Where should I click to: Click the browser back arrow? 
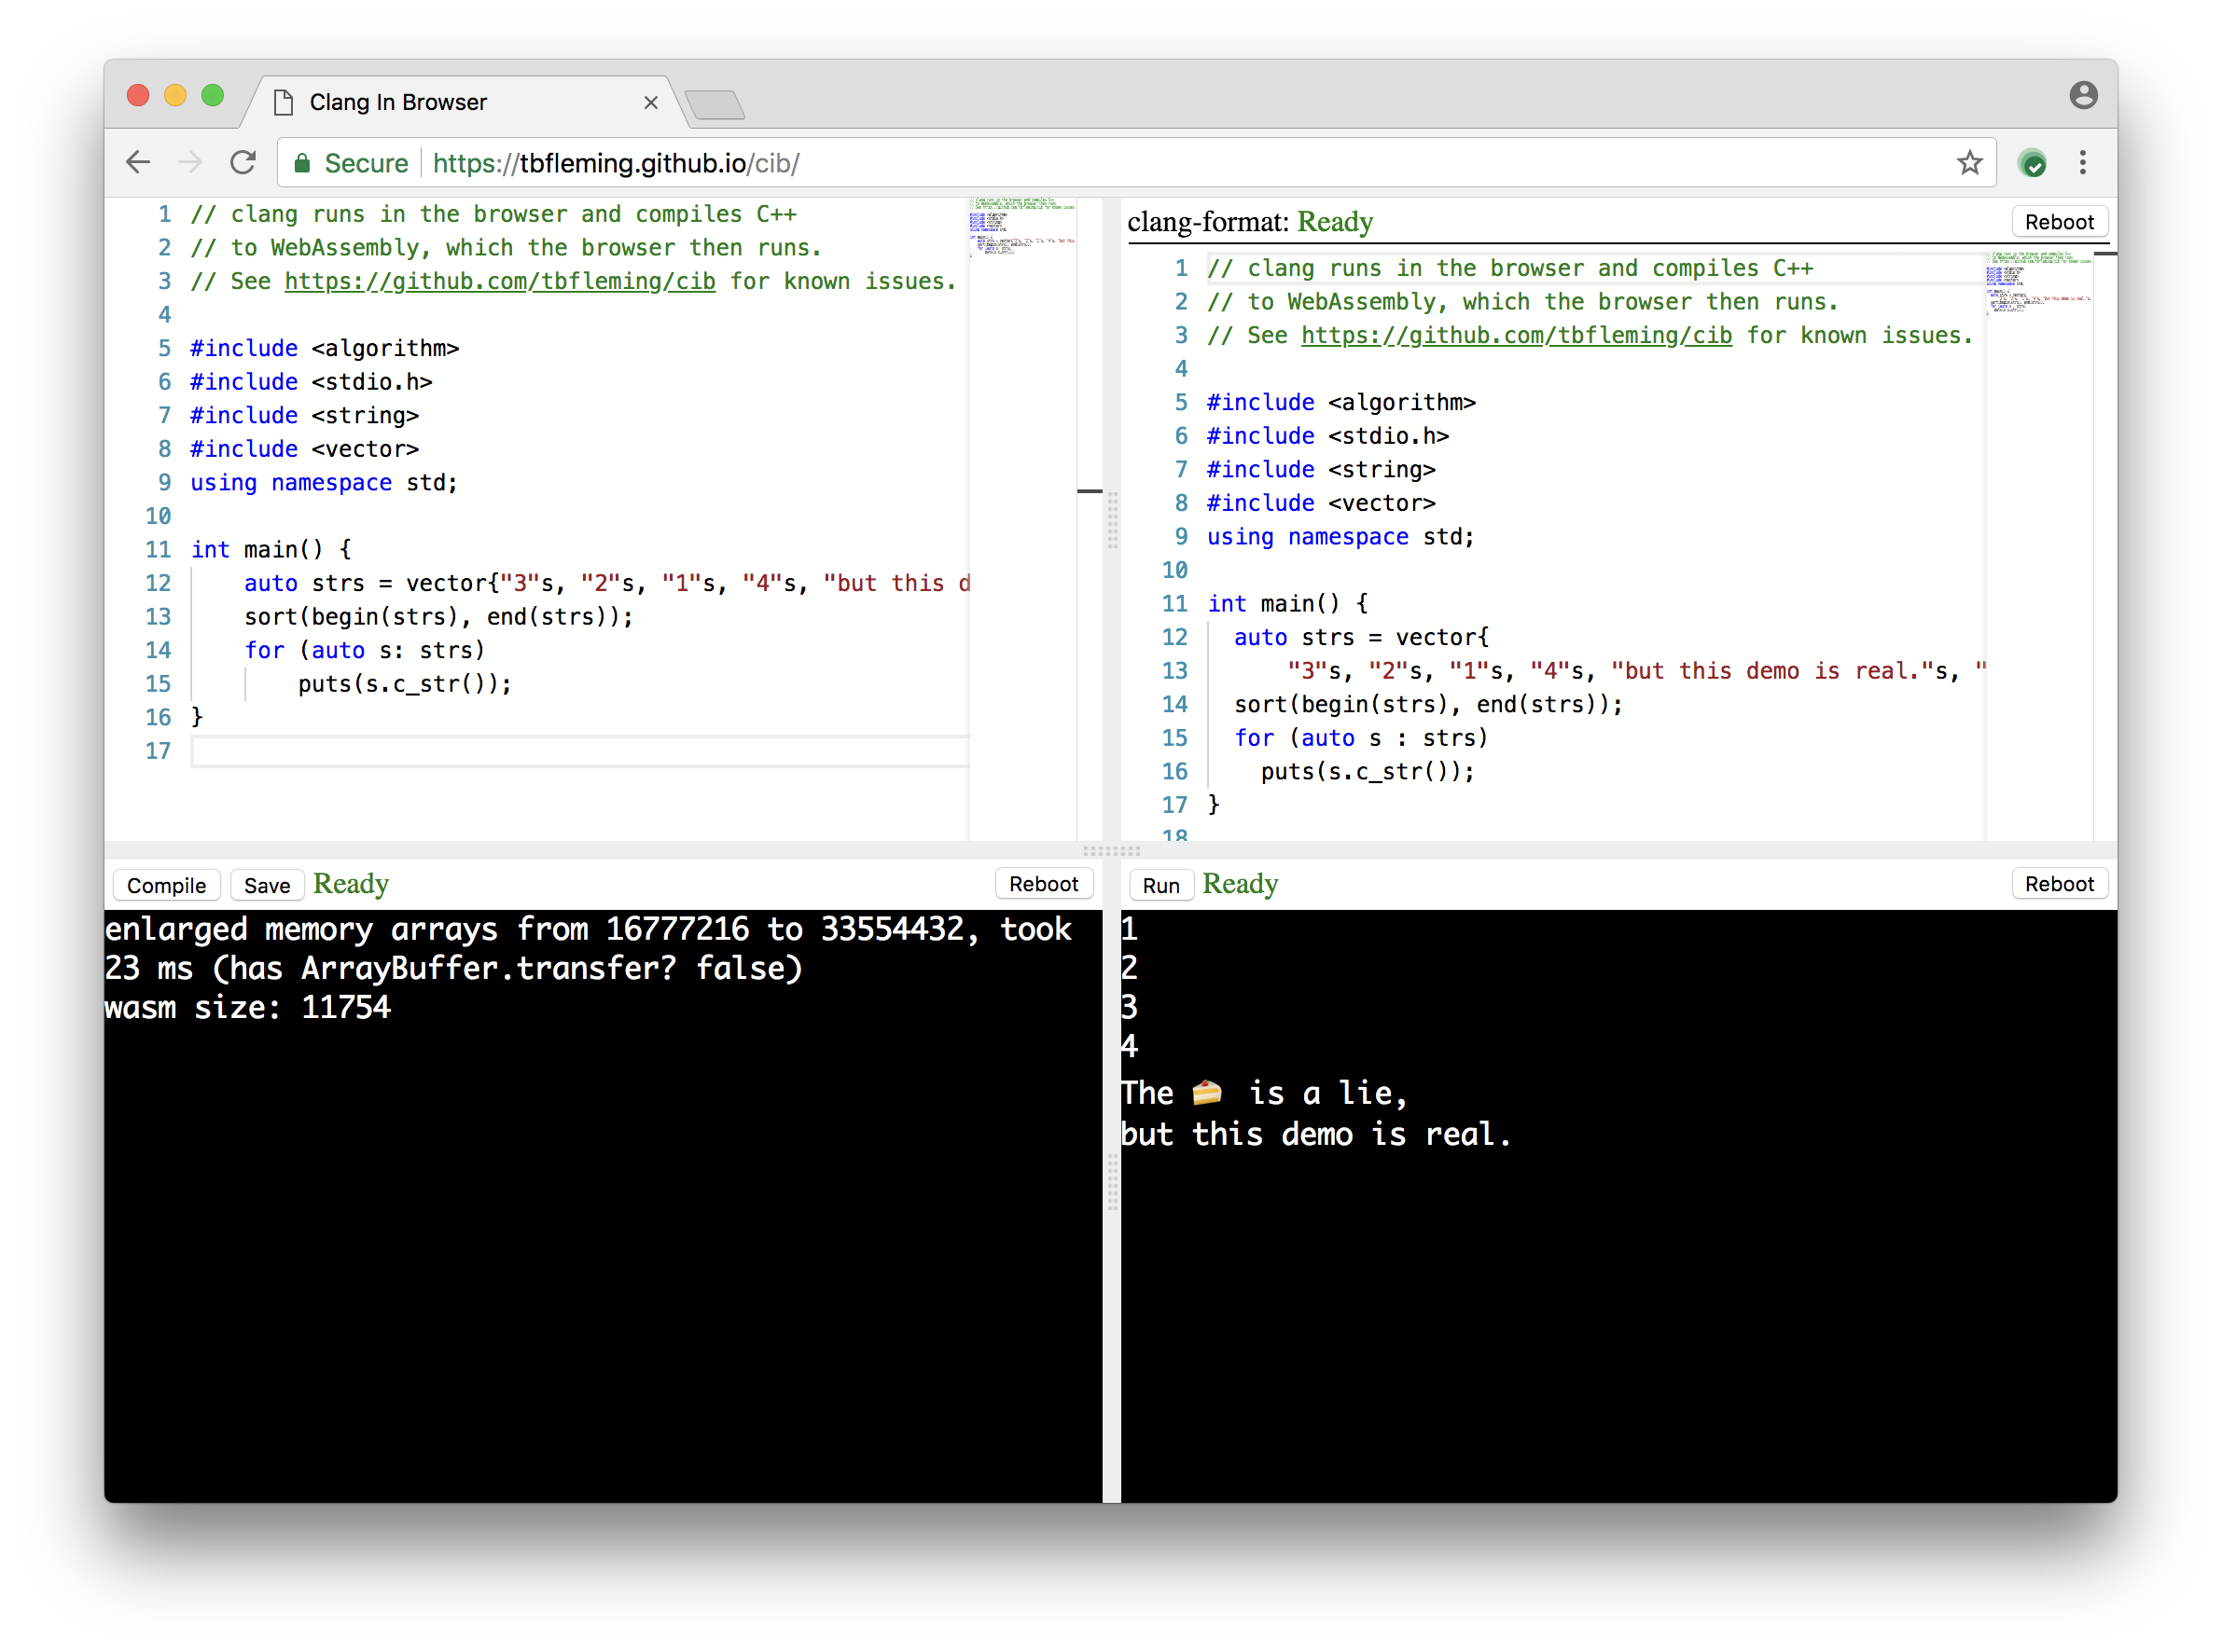point(138,162)
